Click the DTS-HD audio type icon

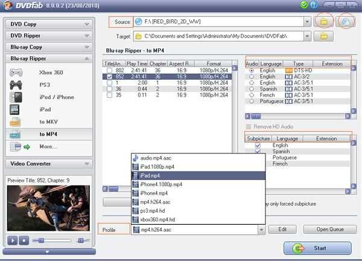pos(288,70)
